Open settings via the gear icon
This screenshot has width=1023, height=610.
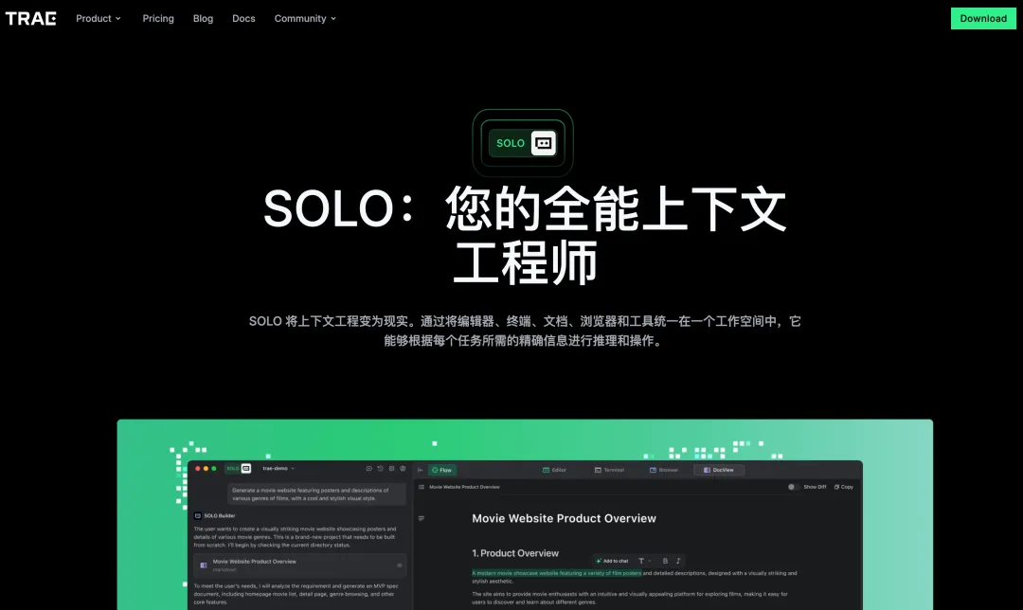403,469
